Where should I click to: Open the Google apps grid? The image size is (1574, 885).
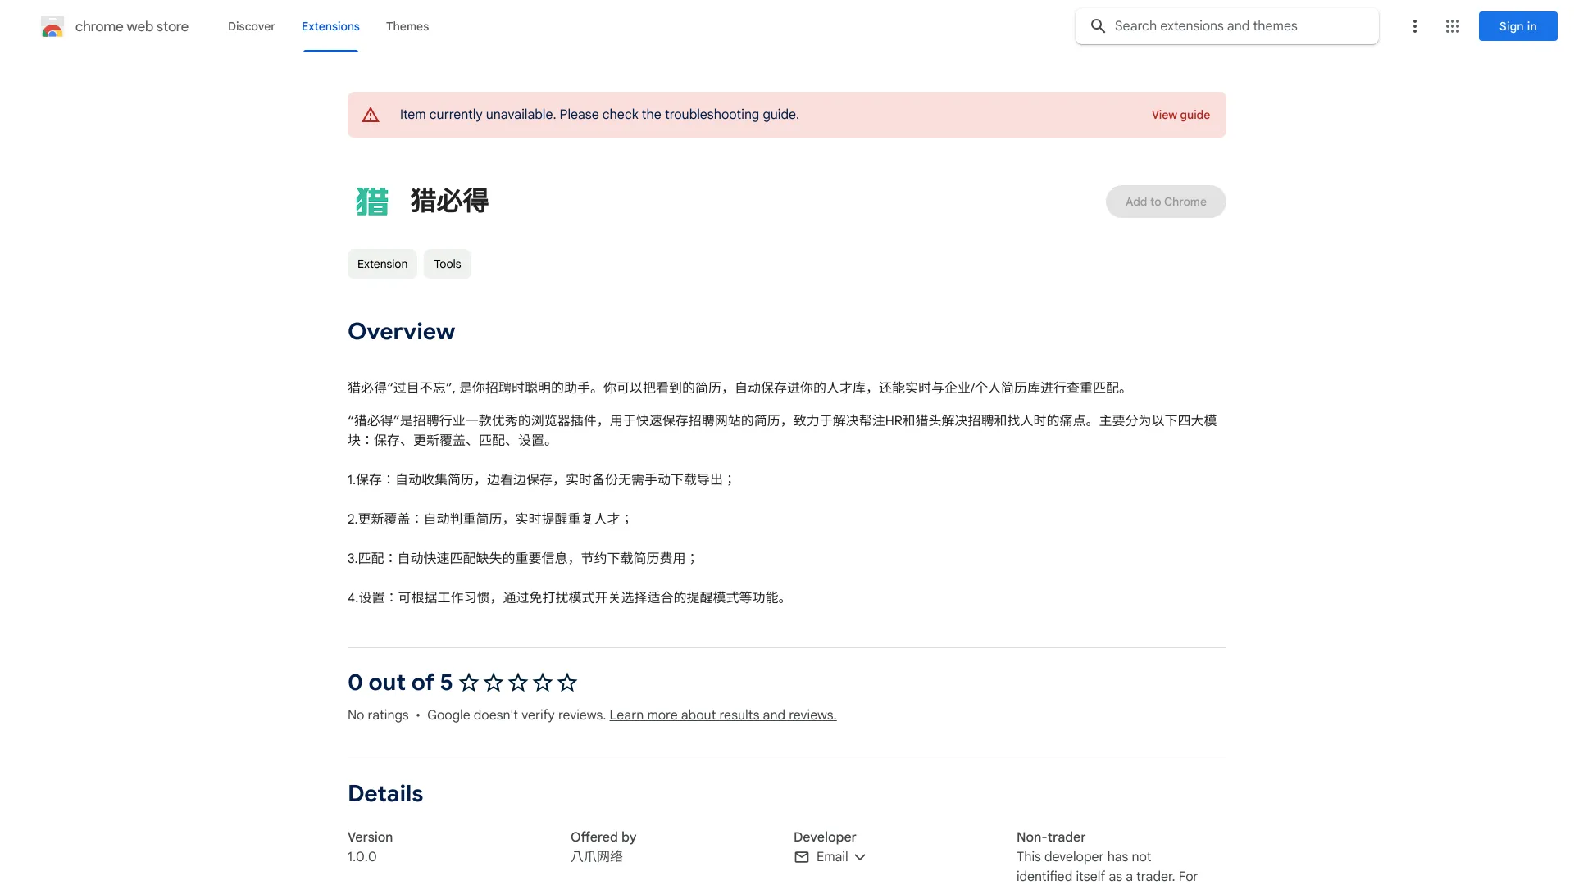pos(1452,26)
